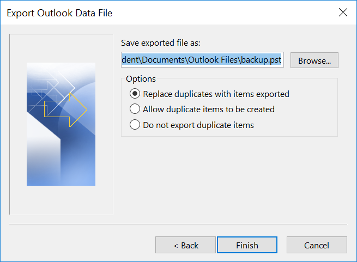This screenshot has width=357, height=262.
Task: Click Finish to complete the export
Action: [x=247, y=245]
